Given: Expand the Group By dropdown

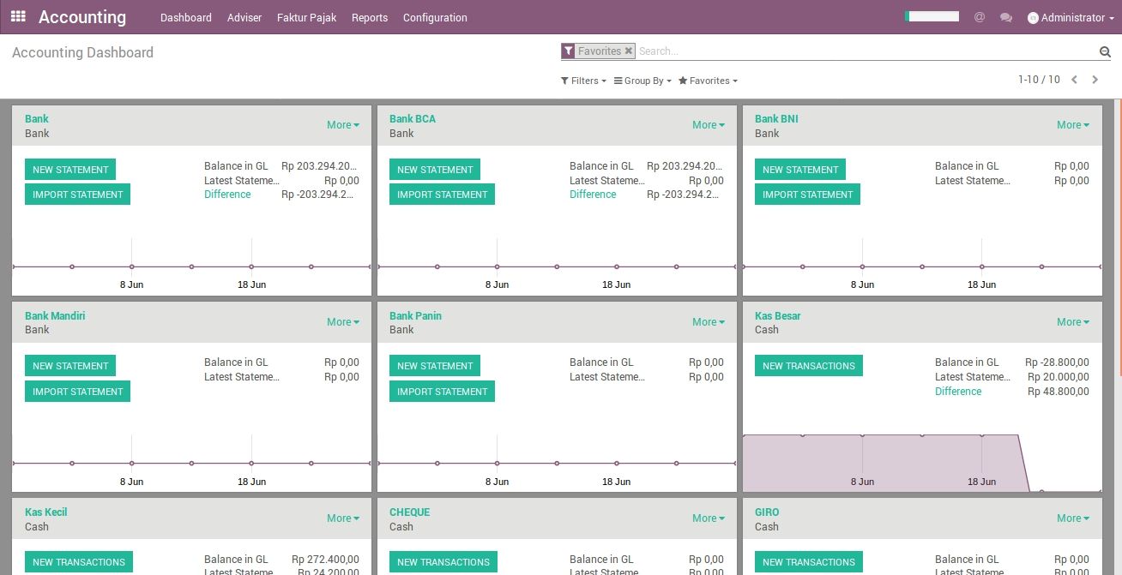Looking at the screenshot, I should click(x=642, y=81).
